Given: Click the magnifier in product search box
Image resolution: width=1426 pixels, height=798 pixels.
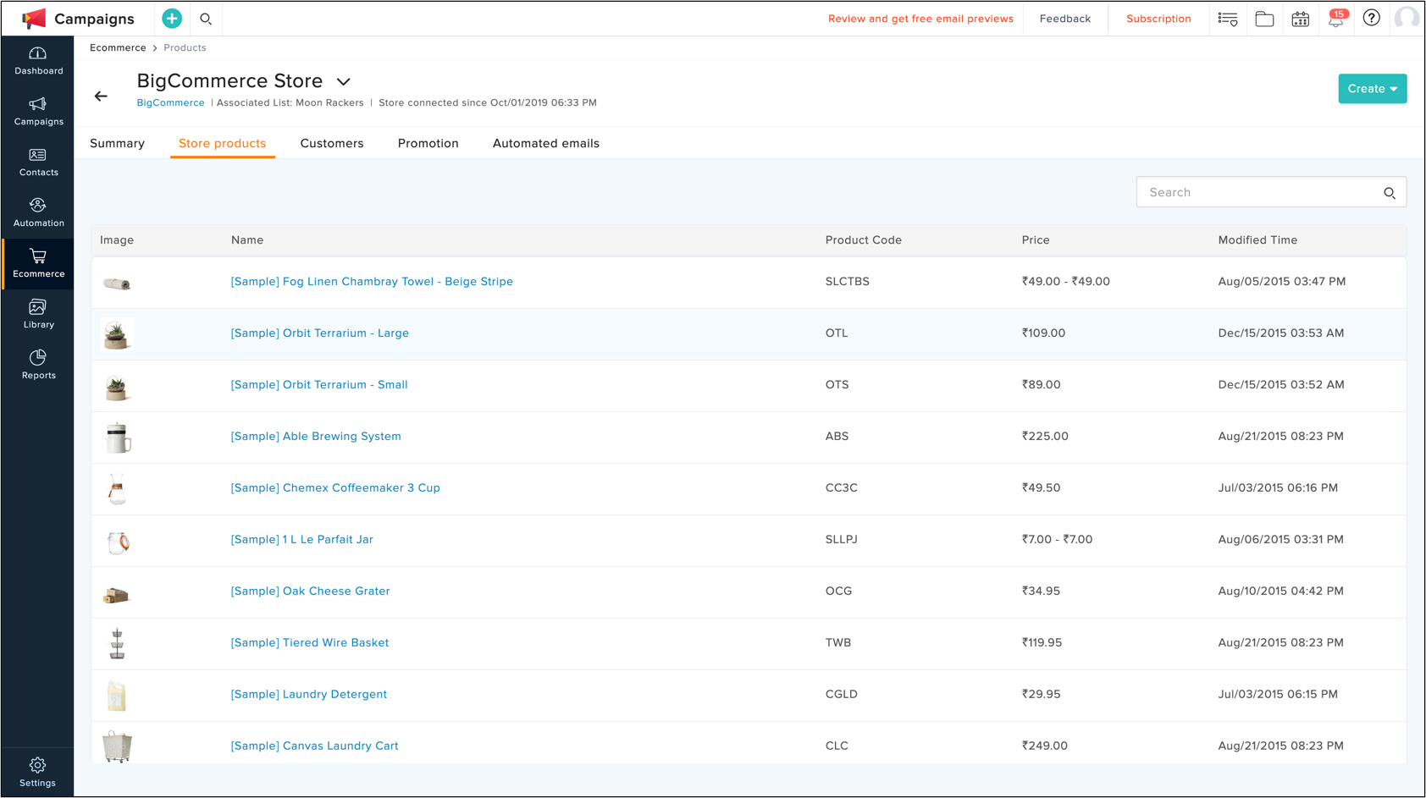Looking at the screenshot, I should [1390, 193].
